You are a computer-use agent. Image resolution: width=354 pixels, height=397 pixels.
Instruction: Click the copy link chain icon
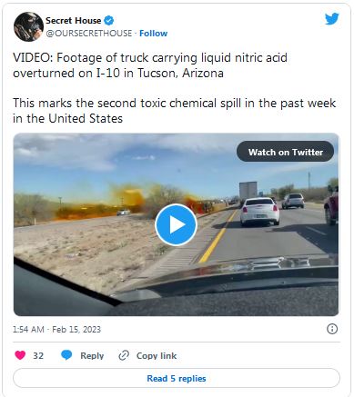(124, 355)
